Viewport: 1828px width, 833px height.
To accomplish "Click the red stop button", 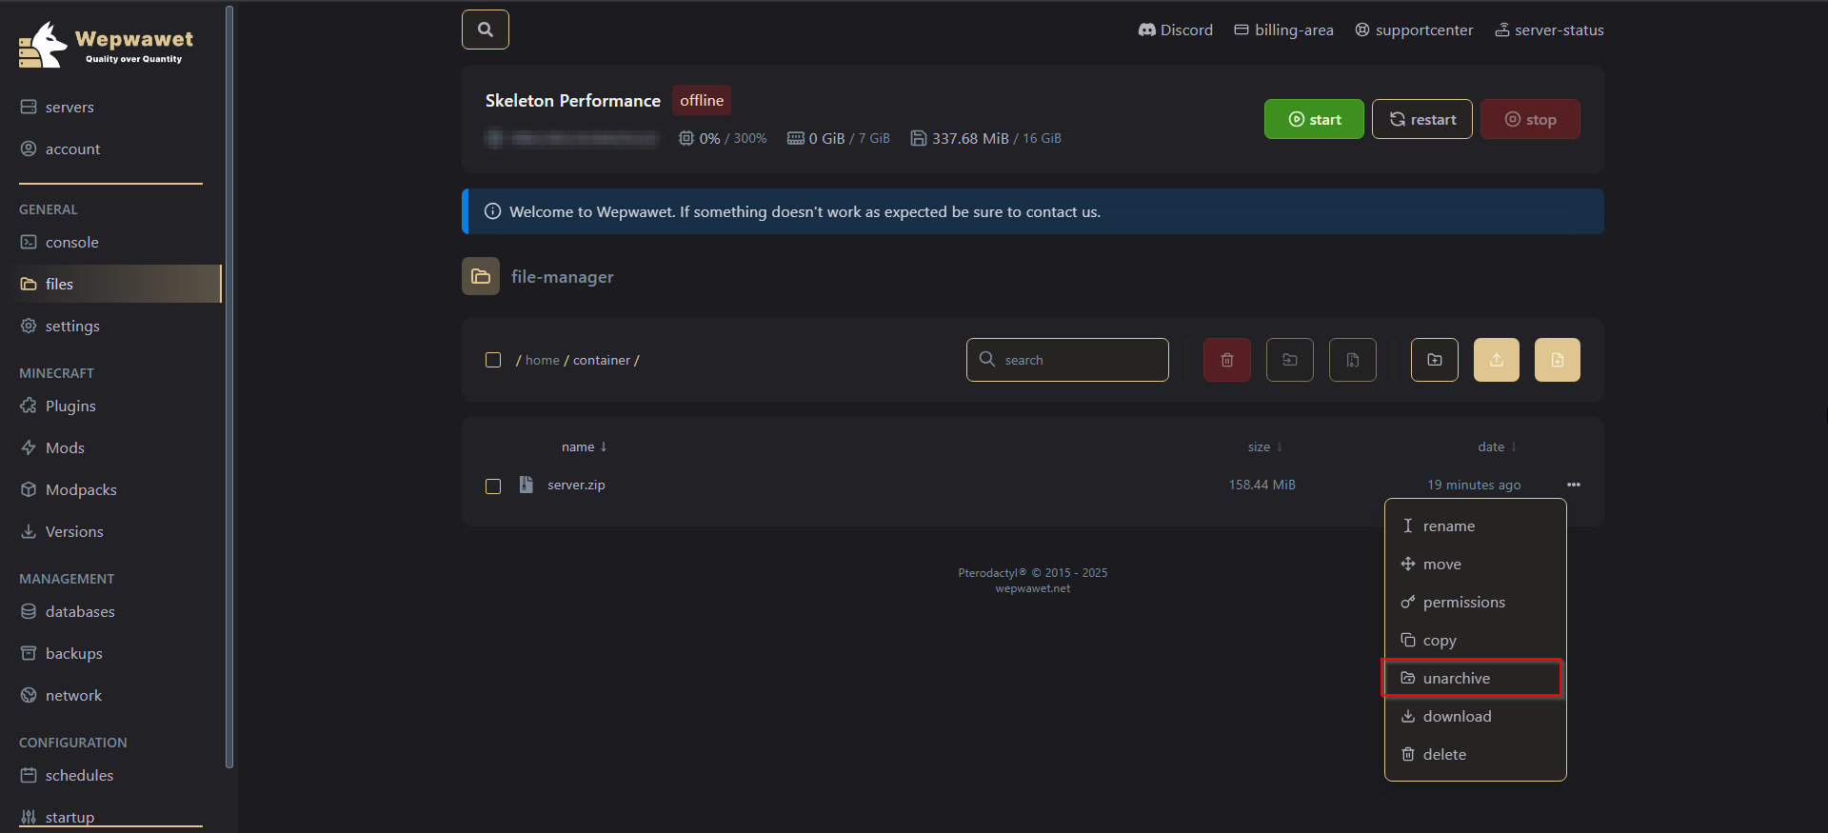I will [x=1530, y=119].
